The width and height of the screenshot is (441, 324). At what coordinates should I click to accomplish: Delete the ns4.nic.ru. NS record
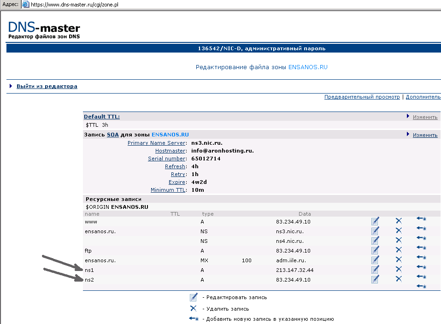click(399, 240)
